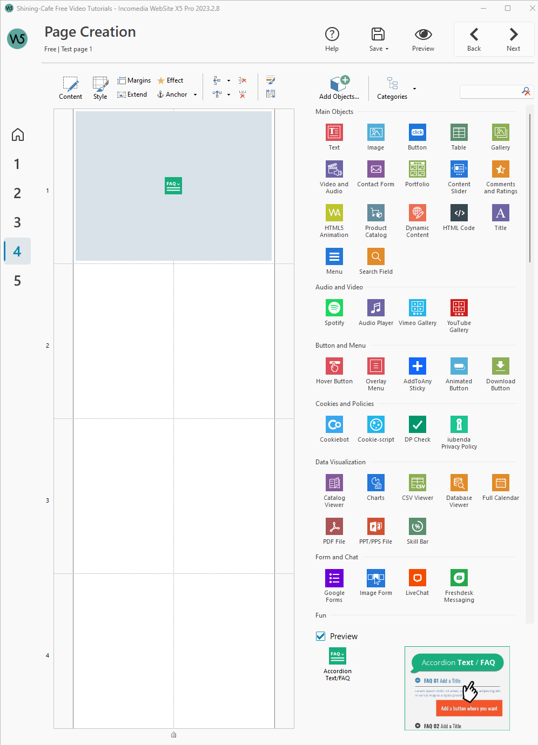Select the PPT/PPS File object
The width and height of the screenshot is (538, 745).
375,526
